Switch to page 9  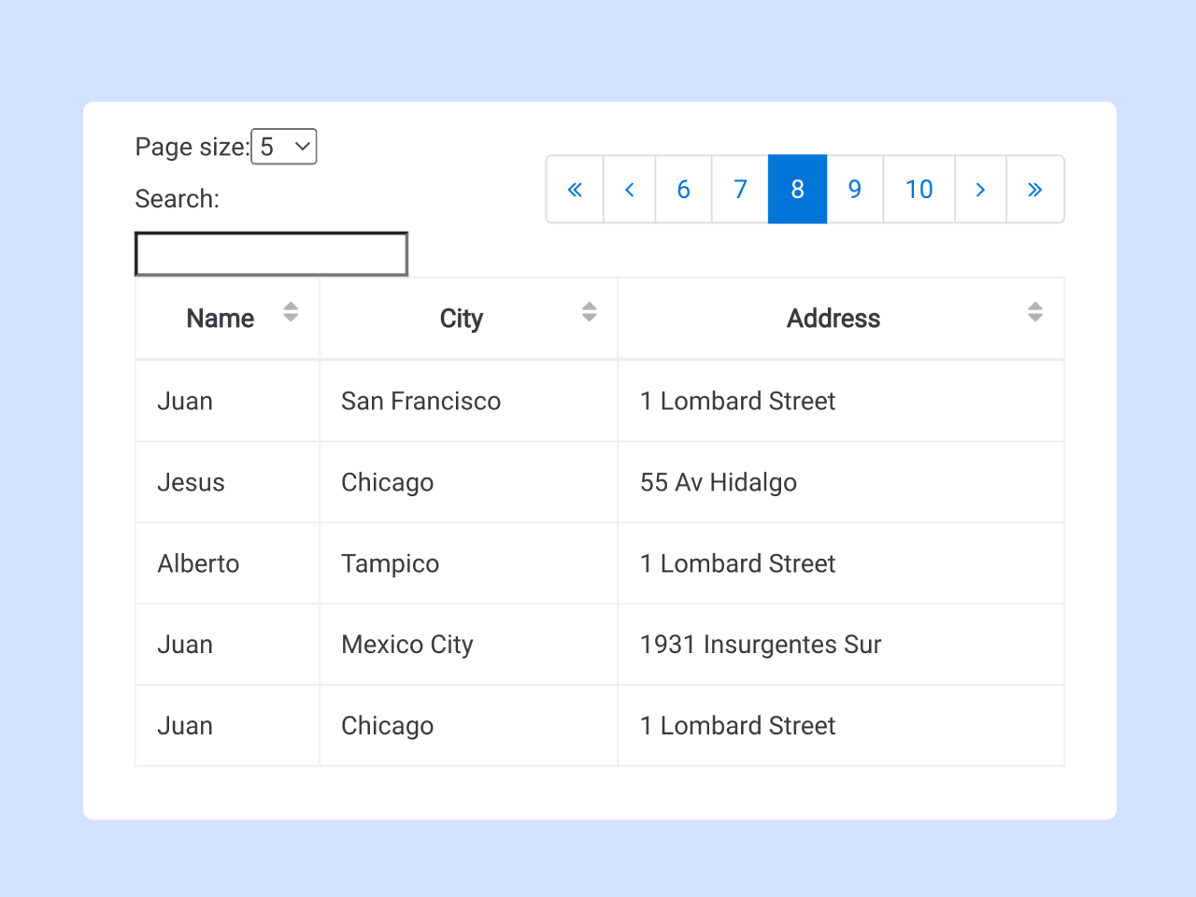pos(854,189)
